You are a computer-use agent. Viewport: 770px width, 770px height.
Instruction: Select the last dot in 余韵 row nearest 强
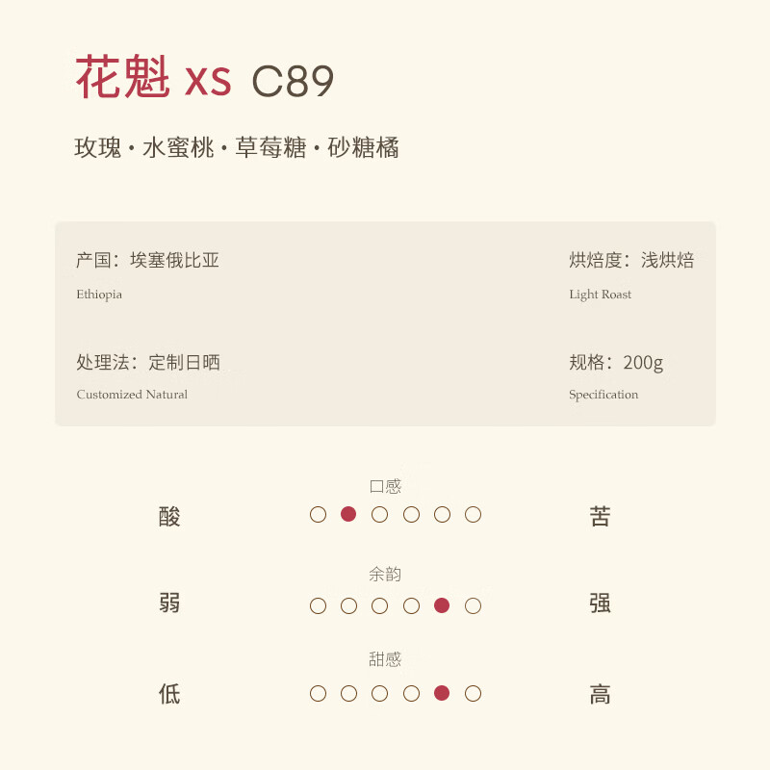[x=473, y=605]
